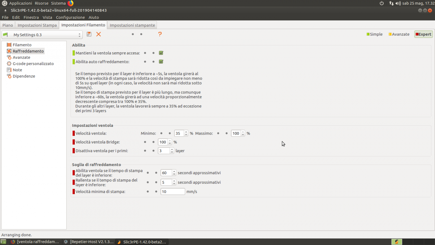
Task: Click the save preset floppy disk icon
Action: coord(89,34)
